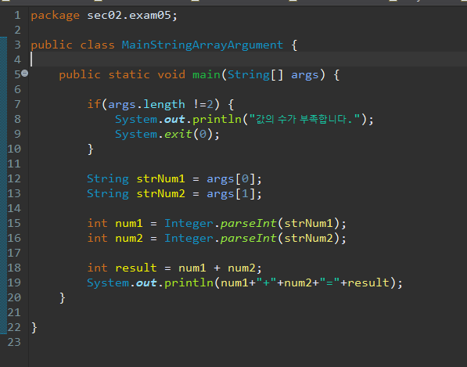Click the variable strNum2 declaration on line 13

tap(160, 193)
